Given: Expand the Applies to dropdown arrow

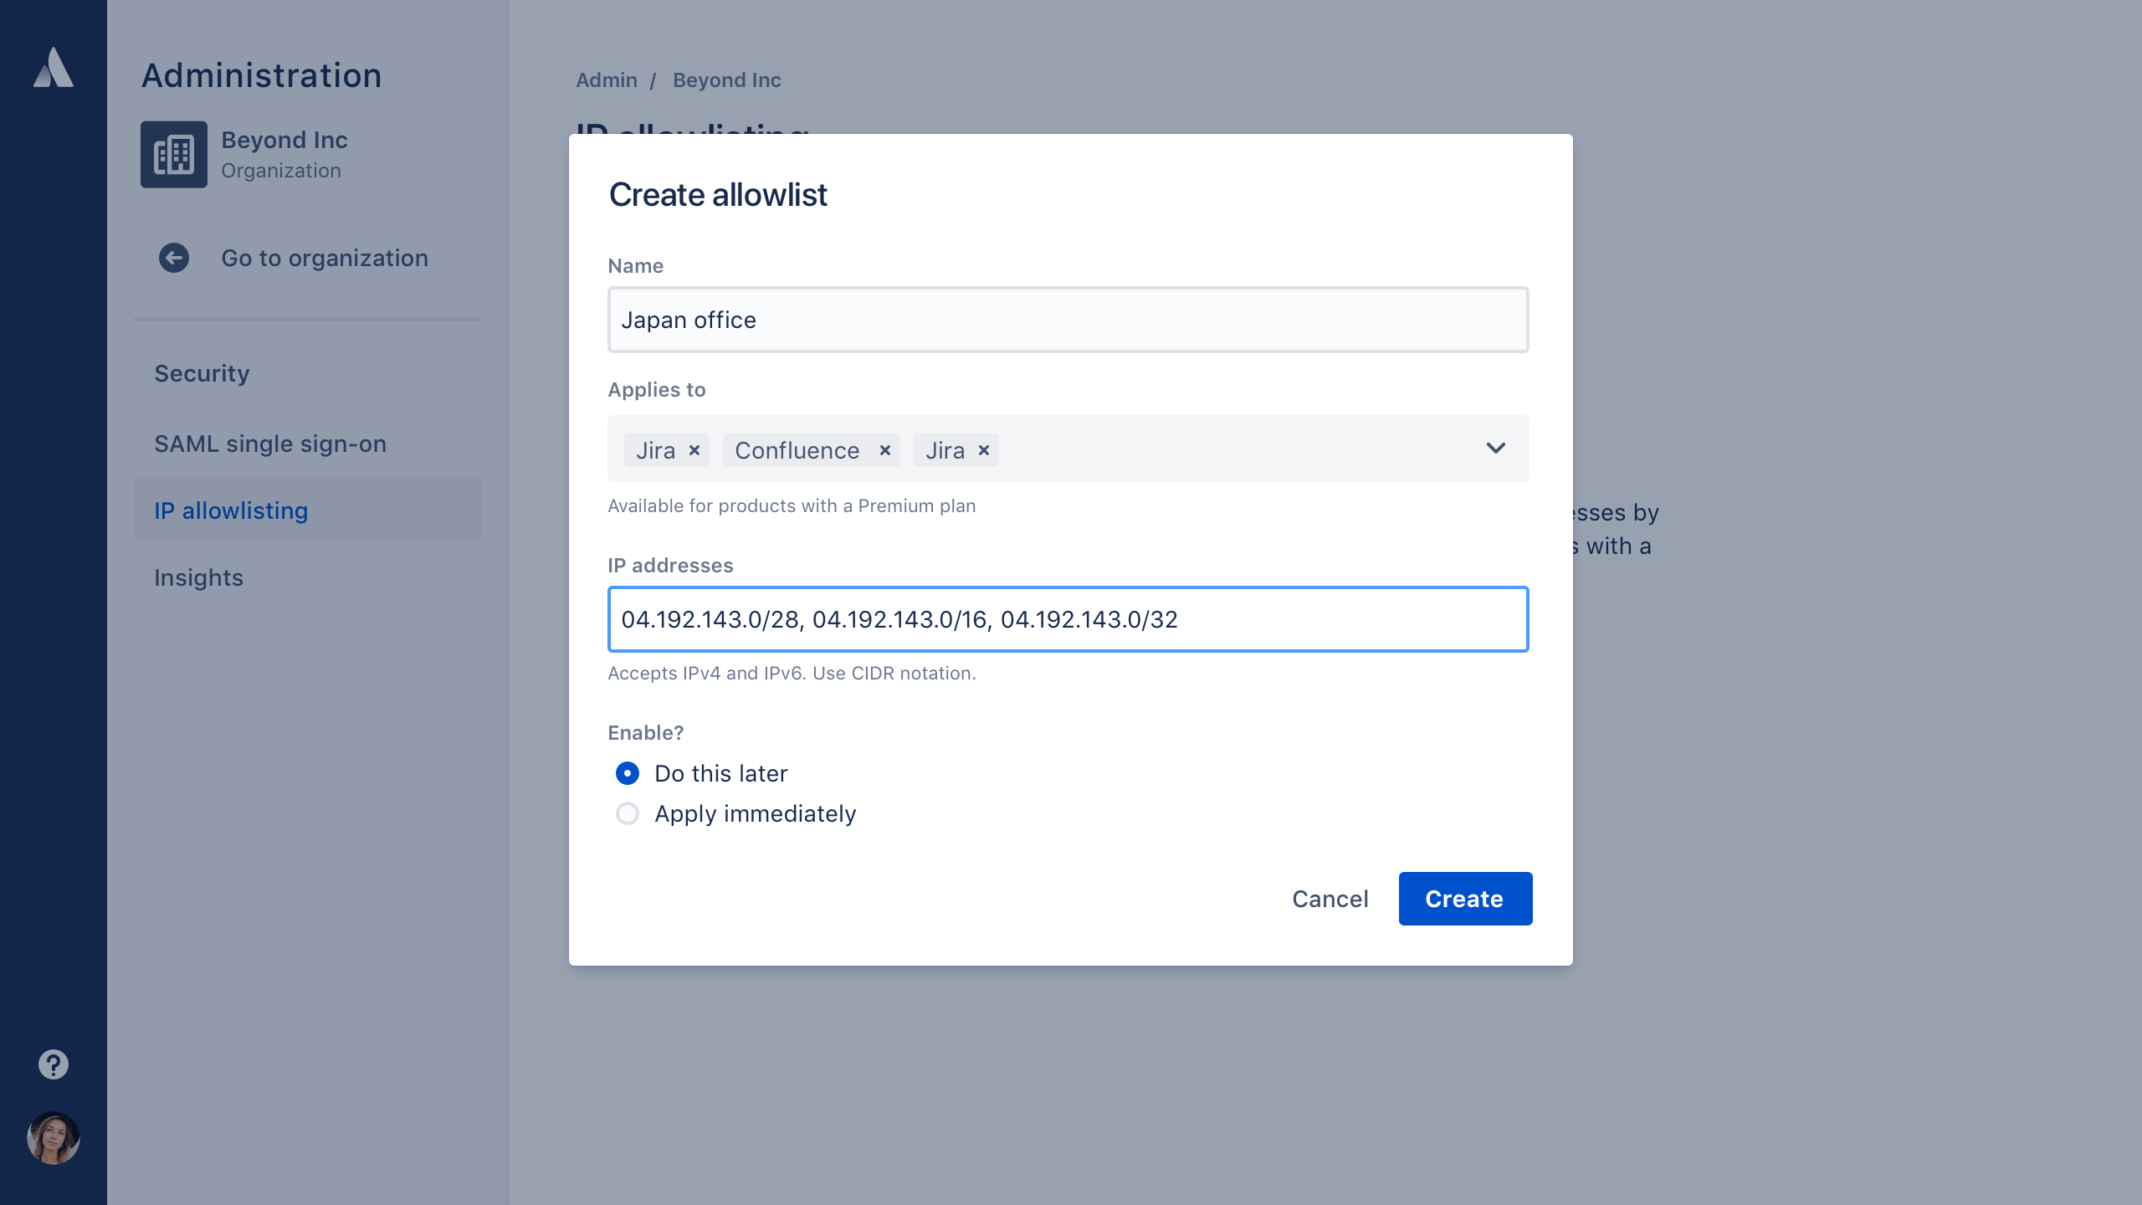Looking at the screenshot, I should (x=1494, y=449).
